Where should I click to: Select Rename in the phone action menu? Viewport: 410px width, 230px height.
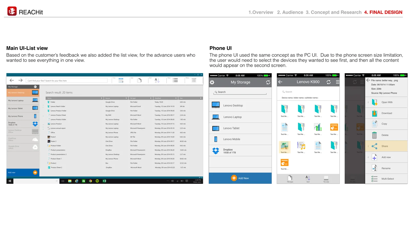pos(386,168)
